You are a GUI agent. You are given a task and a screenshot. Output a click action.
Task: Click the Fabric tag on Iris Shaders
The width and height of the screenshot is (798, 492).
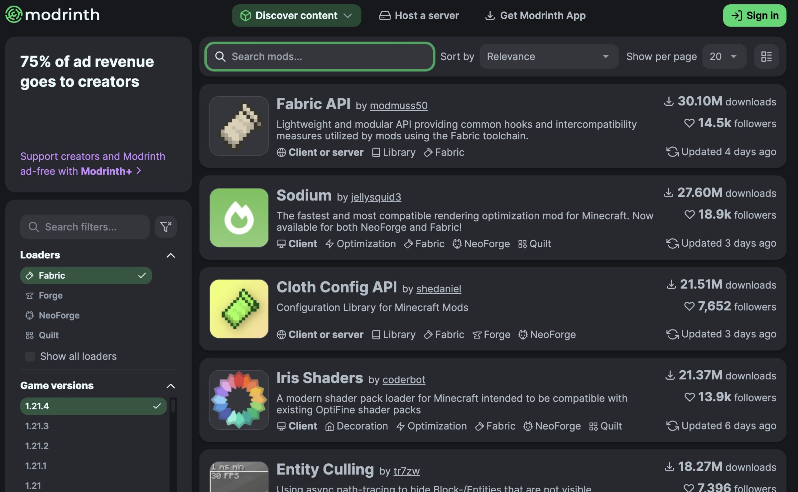click(x=495, y=426)
